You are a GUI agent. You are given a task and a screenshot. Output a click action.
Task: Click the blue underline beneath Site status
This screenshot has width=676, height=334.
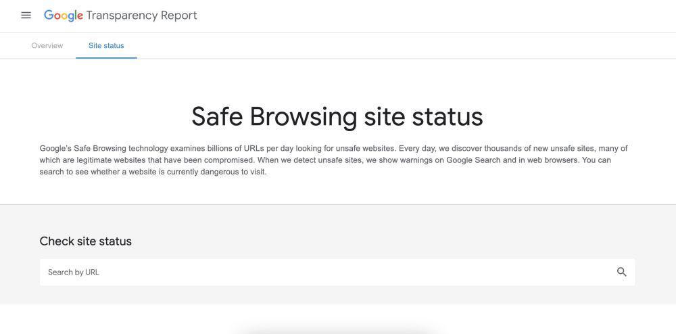[x=106, y=57]
